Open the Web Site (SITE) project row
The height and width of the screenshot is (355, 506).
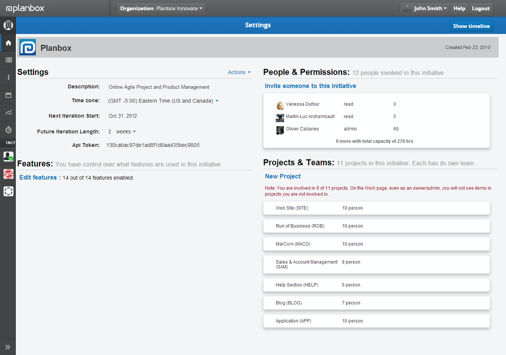376,208
